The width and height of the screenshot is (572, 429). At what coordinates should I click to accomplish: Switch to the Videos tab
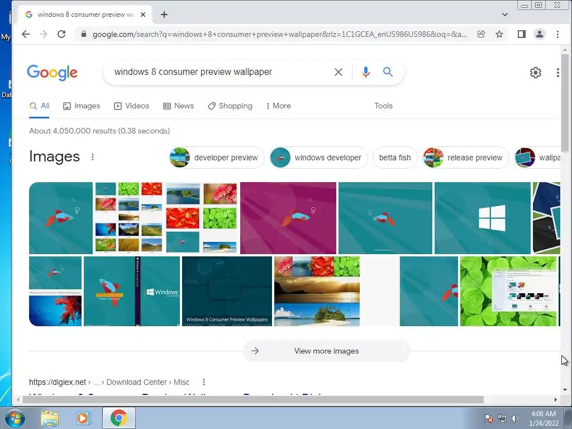tap(132, 106)
